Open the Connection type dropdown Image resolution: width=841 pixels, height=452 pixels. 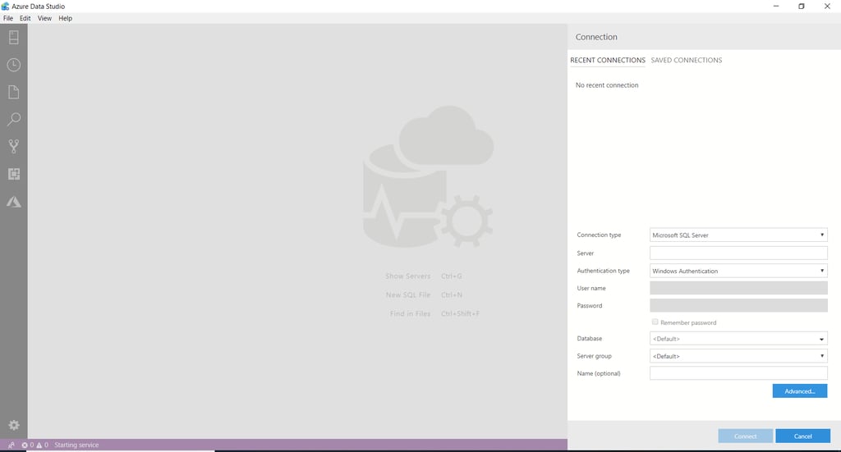pyautogui.click(x=738, y=235)
